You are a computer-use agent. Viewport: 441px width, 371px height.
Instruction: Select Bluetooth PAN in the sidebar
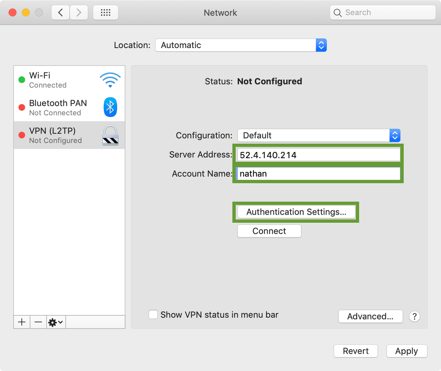click(x=58, y=107)
